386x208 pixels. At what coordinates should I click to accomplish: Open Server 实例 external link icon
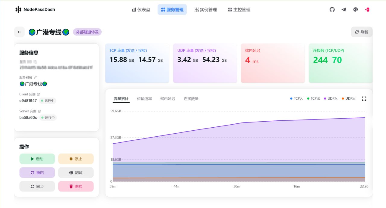(x=40, y=111)
